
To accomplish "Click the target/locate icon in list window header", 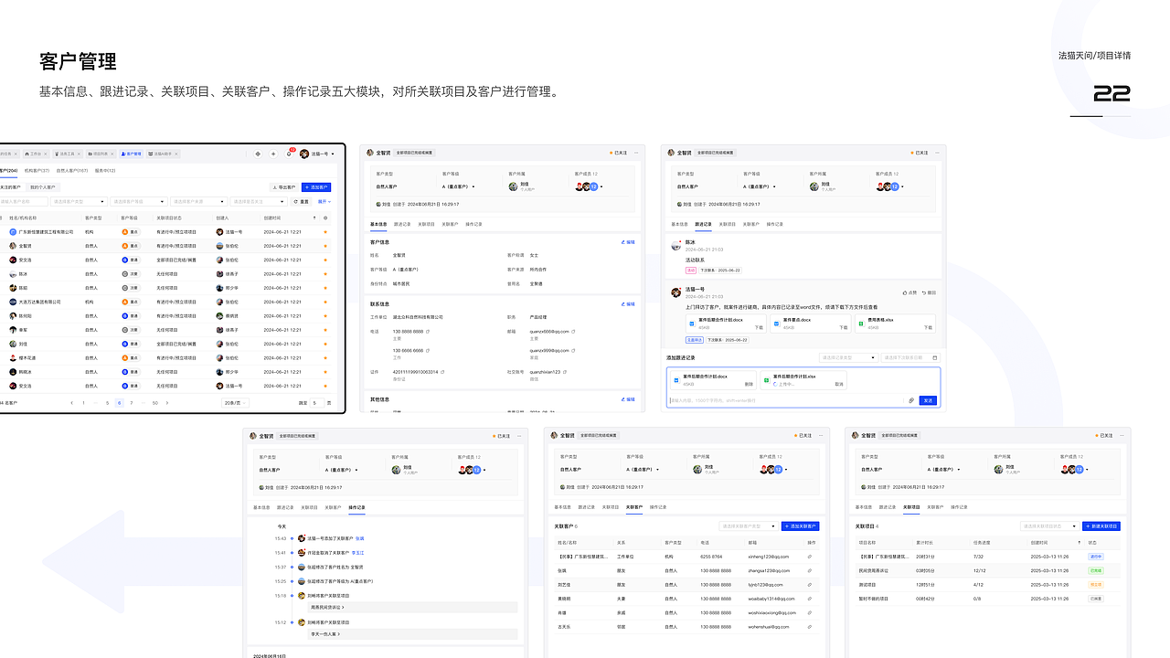I will (x=258, y=154).
